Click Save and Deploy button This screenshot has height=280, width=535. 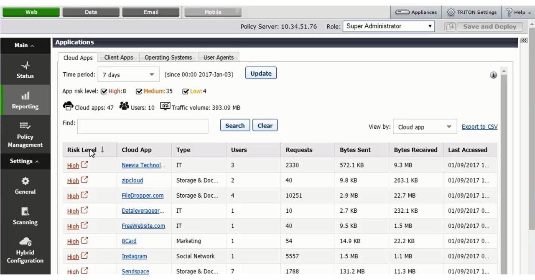click(489, 26)
